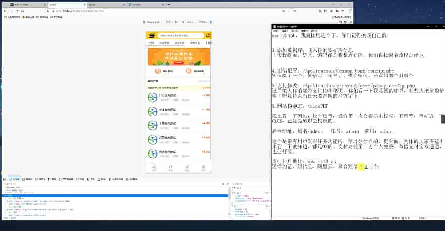
Task: Select the Inspector tab in DevTools
Action: (x=15, y=179)
